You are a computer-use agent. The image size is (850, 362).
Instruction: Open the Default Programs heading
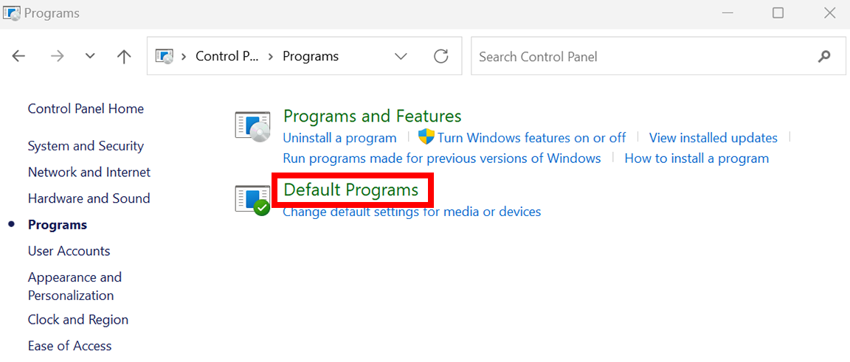[x=351, y=189]
